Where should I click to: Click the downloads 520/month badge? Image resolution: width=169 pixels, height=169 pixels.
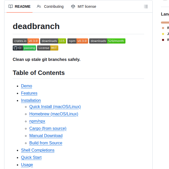pyautogui.click(x=107, y=41)
